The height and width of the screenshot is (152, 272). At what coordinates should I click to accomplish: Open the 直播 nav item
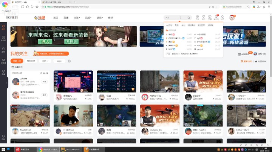(66, 18)
